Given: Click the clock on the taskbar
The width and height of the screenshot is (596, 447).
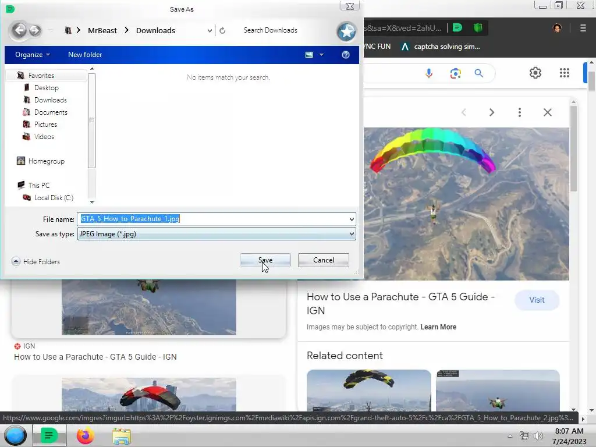Looking at the screenshot, I should point(569,436).
